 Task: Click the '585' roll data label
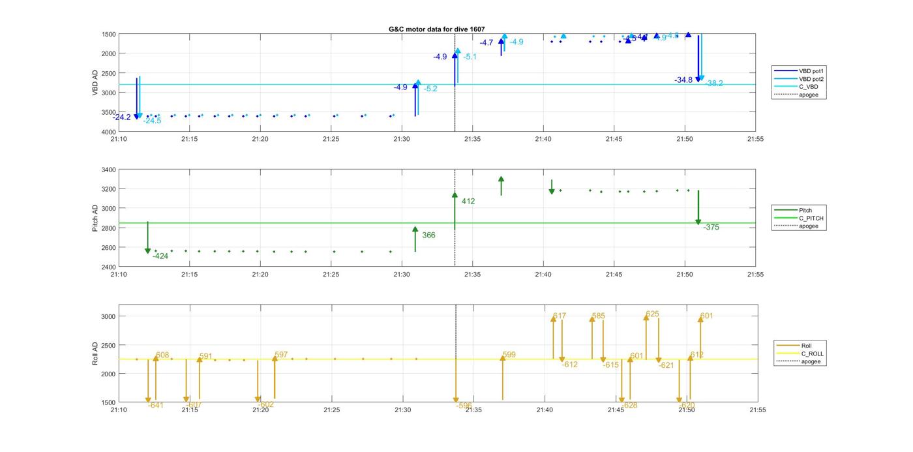tap(598, 316)
